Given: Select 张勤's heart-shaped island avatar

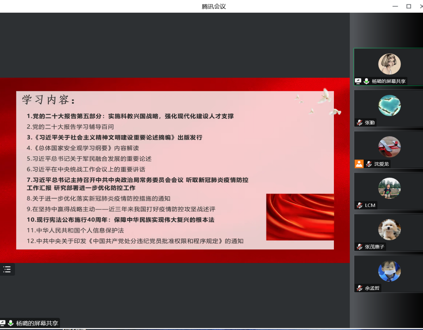Looking at the screenshot, I should tap(389, 106).
